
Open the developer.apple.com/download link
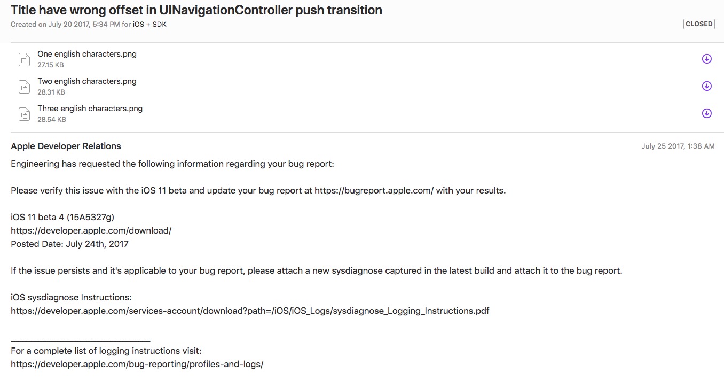click(x=91, y=230)
